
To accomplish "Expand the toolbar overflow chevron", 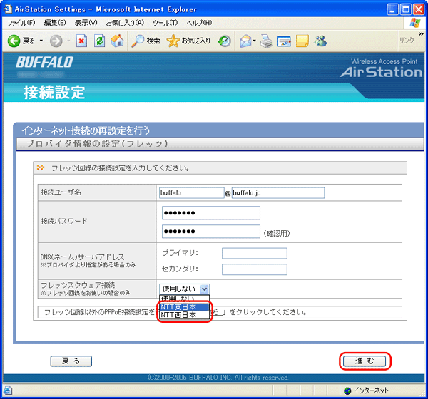I will [x=421, y=33].
